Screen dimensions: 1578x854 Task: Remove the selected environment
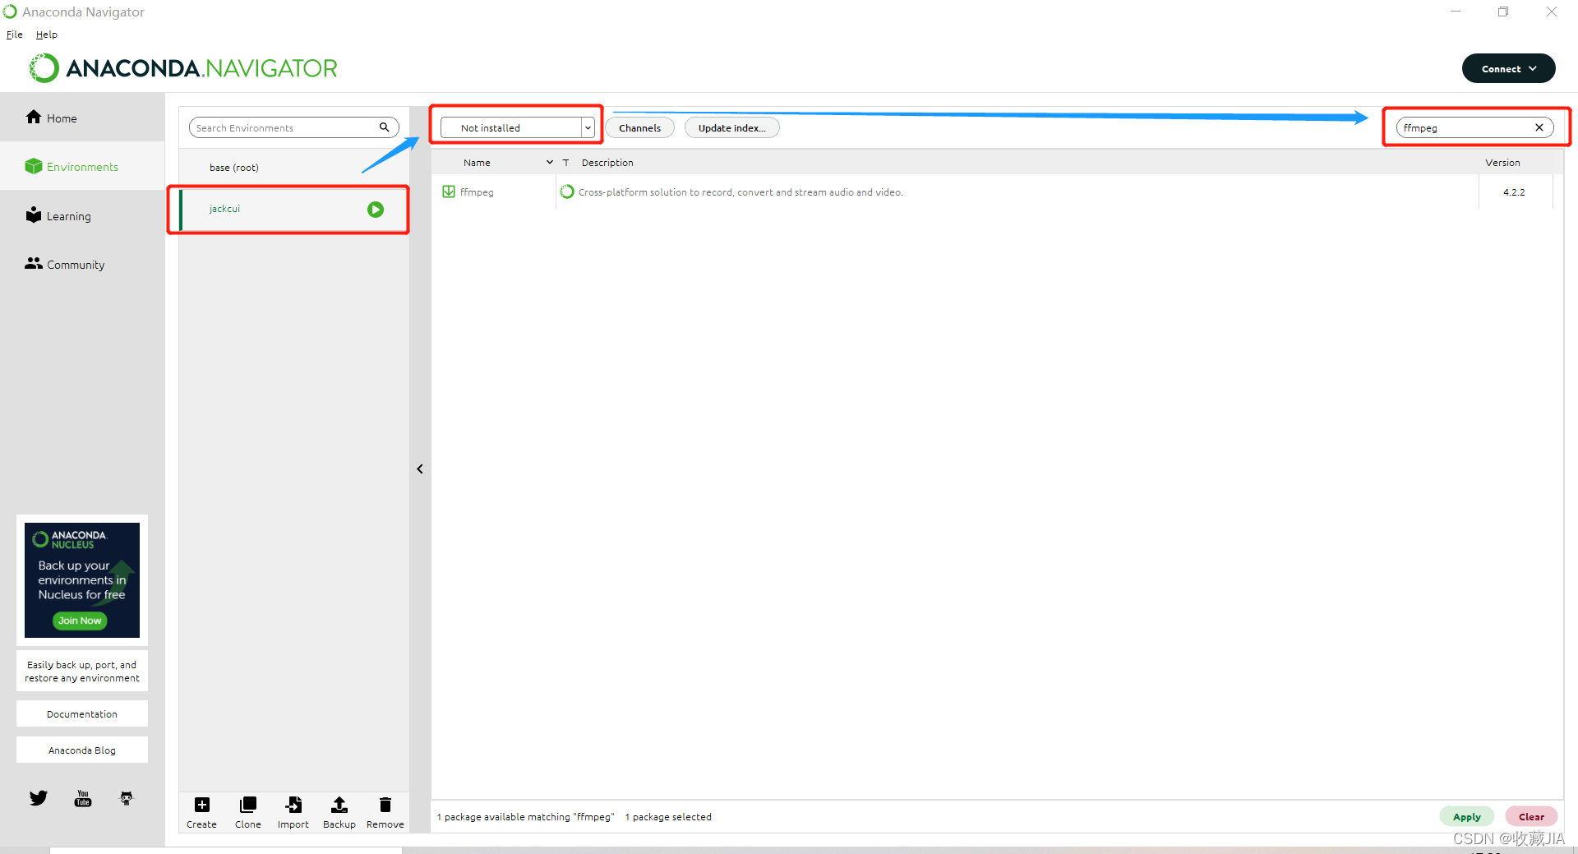pos(385,812)
